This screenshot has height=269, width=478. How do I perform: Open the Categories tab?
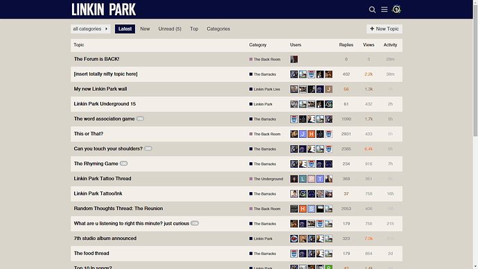pos(218,29)
